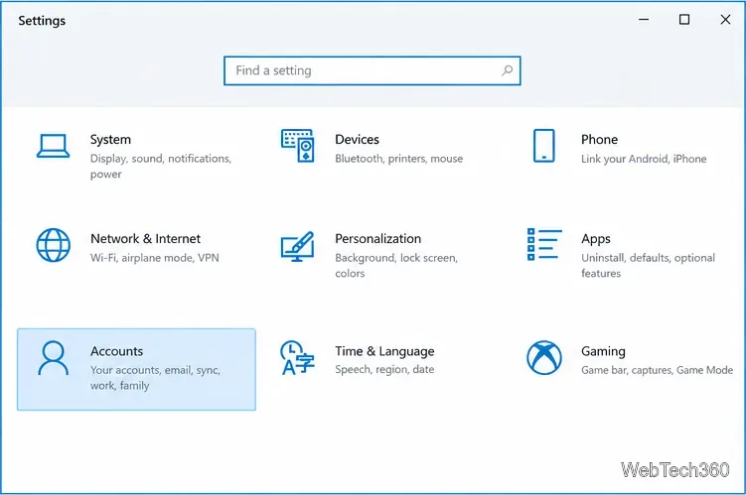This screenshot has width=746, height=495.
Task: Click 'Wi-Fi, airplane mode, VPN' description
Action: coord(155,258)
